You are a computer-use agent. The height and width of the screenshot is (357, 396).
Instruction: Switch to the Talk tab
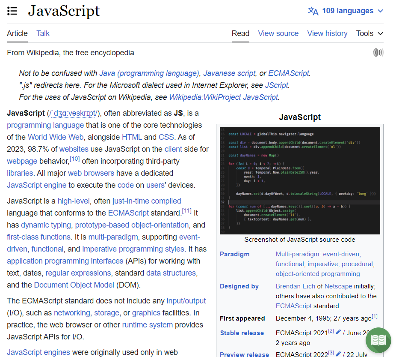point(43,33)
